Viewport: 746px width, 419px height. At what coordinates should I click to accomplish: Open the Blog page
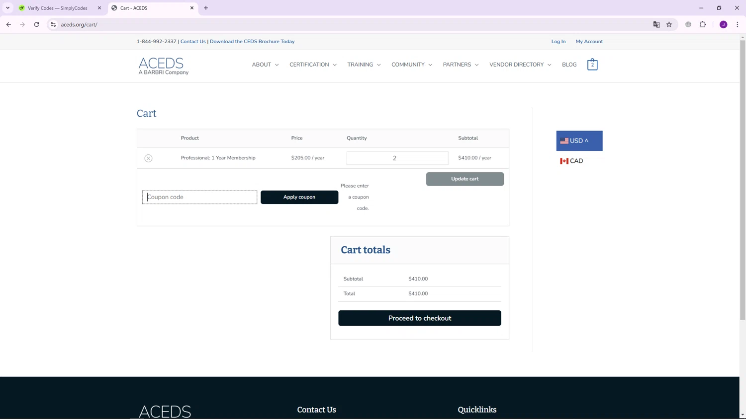click(x=569, y=65)
